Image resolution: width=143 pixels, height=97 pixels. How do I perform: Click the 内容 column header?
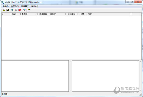[x=109, y=14]
